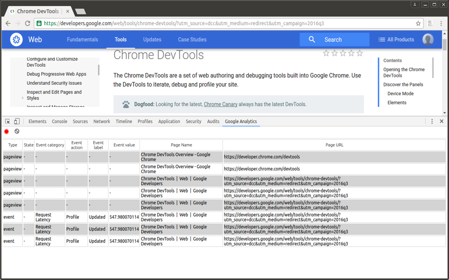The height and width of the screenshot is (280, 449).
Task: Open the Sources panel tab
Action: pyautogui.click(x=80, y=121)
